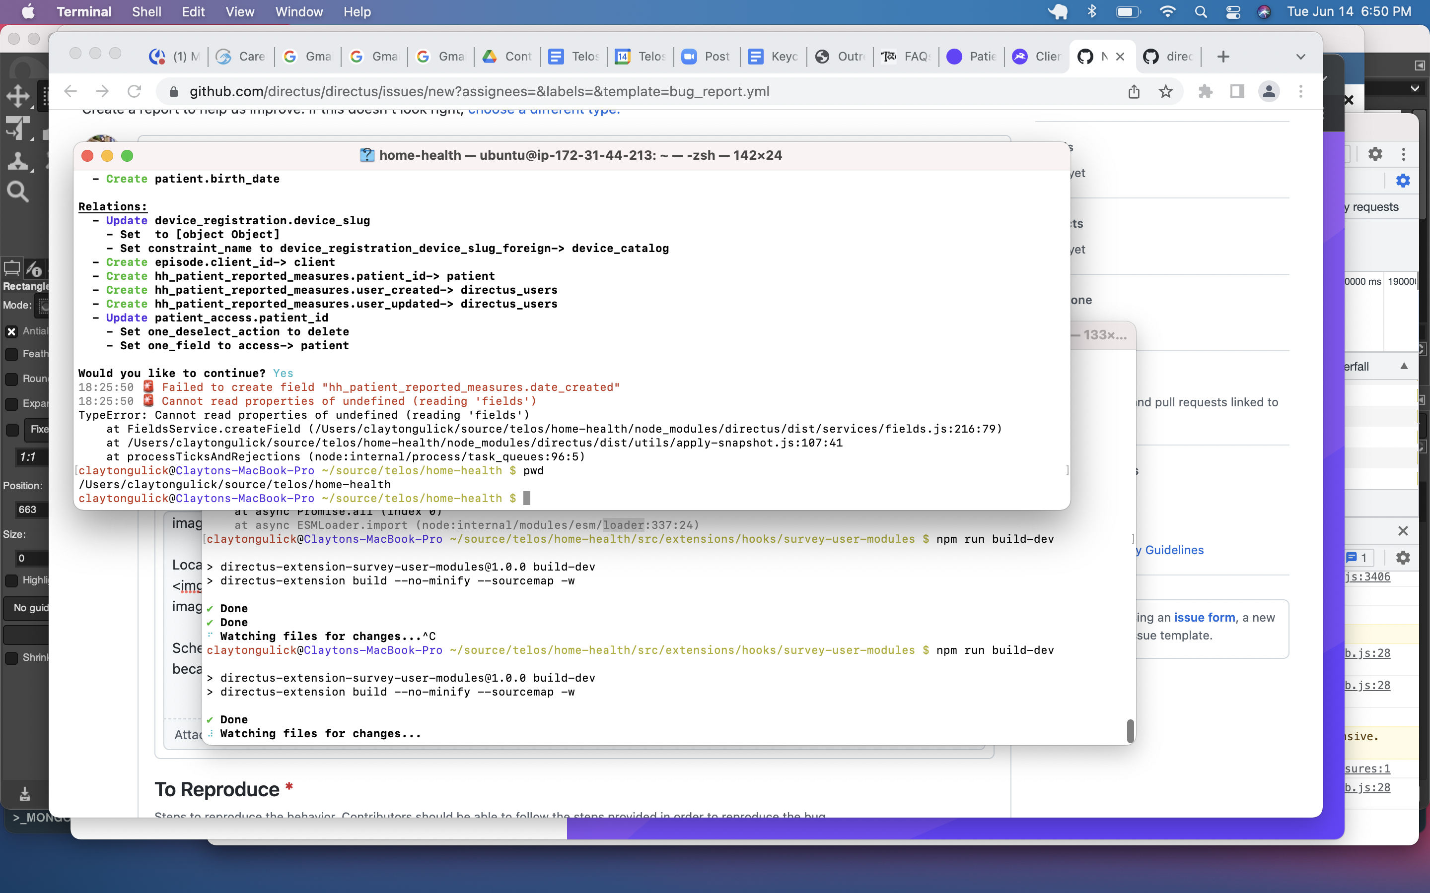This screenshot has width=1430, height=893.
Task: Click Wi-Fi icon in menu bar
Action: [1167, 12]
